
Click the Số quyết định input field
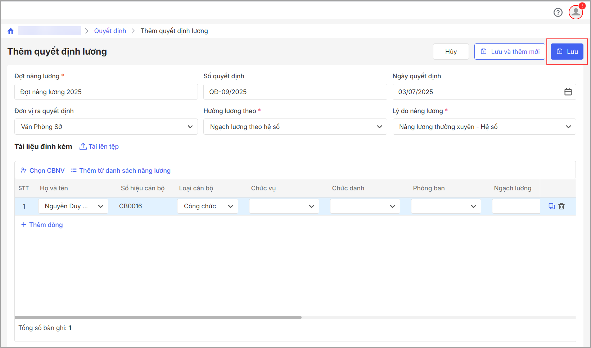(295, 92)
